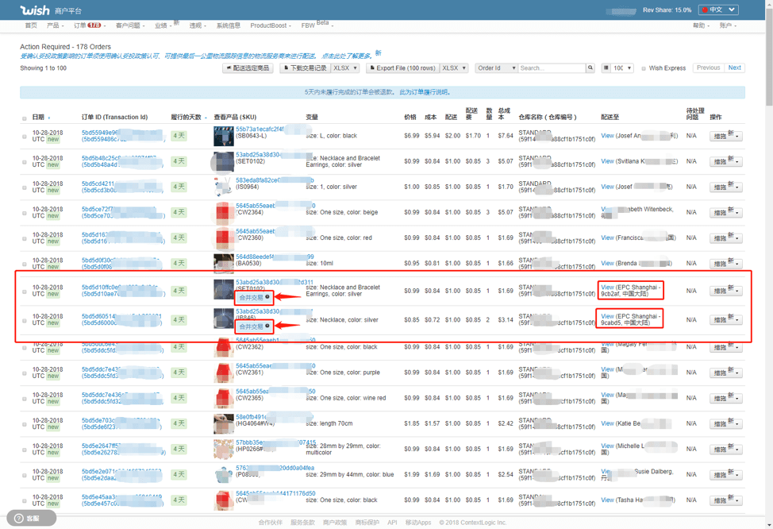
Task: Open product thumbnail for SB0643-L
Action: tap(223, 136)
